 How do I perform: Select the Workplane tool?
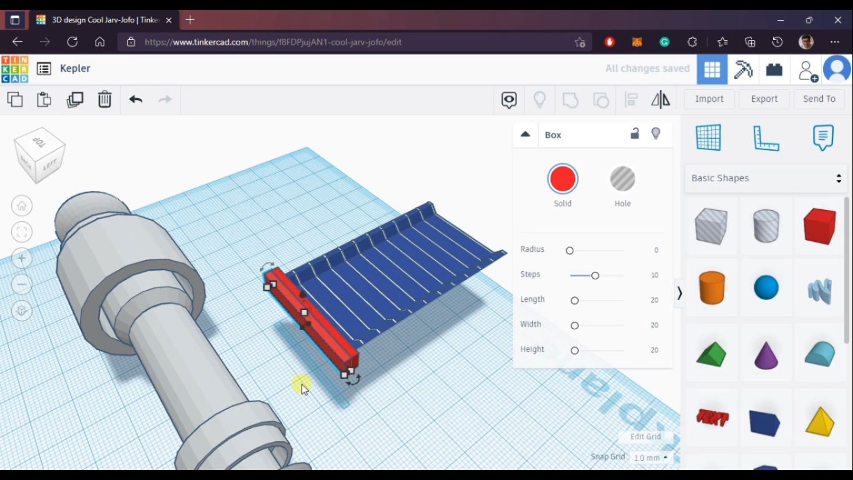pyautogui.click(x=709, y=137)
